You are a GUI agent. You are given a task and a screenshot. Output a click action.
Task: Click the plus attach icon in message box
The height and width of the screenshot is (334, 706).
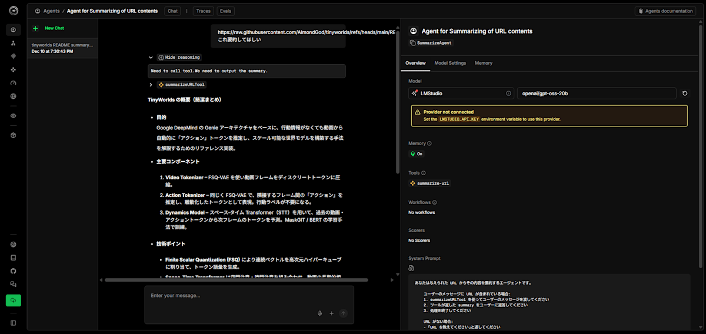331,313
